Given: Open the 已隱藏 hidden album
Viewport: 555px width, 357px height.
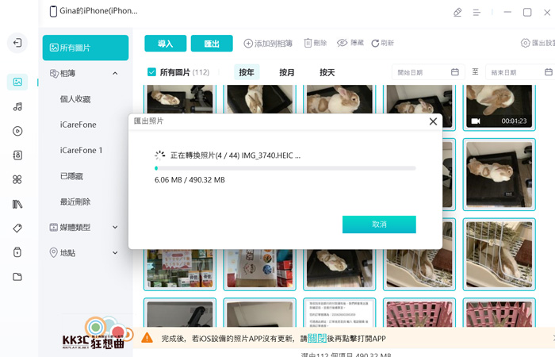Looking at the screenshot, I should tap(71, 176).
